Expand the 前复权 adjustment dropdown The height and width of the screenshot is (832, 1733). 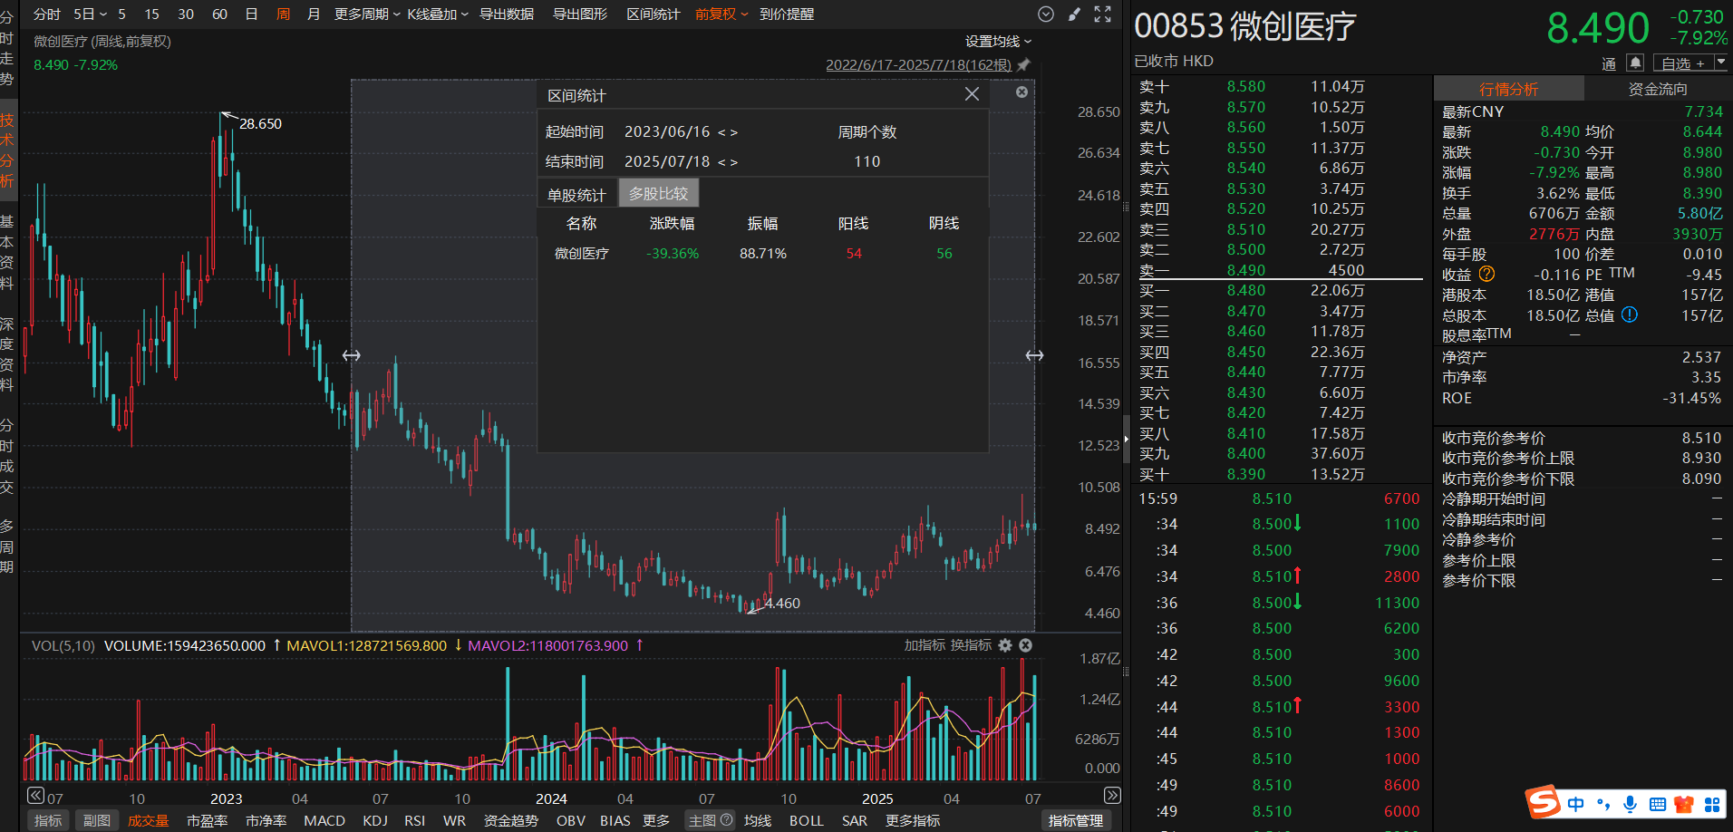(x=721, y=15)
